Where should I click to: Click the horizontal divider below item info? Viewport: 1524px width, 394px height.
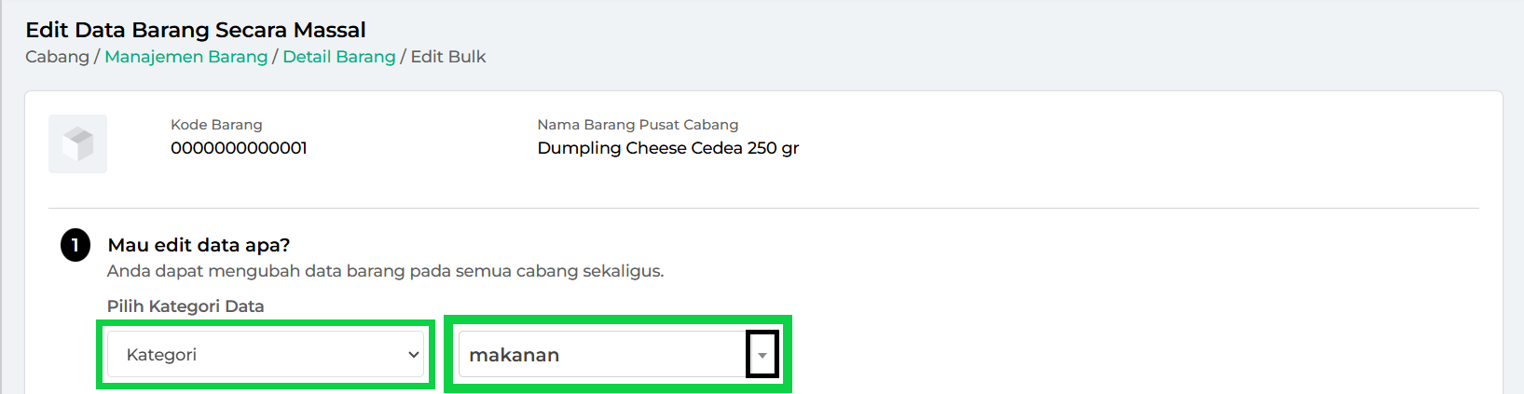click(763, 208)
